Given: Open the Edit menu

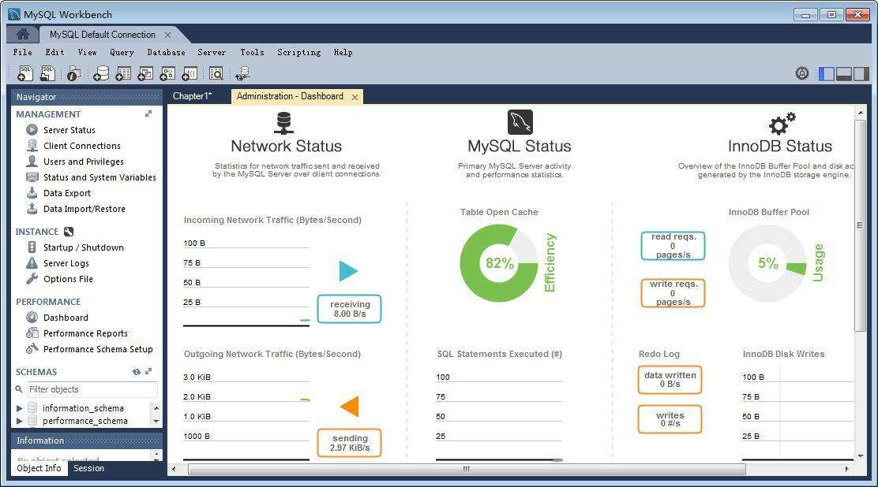Looking at the screenshot, I should [55, 52].
